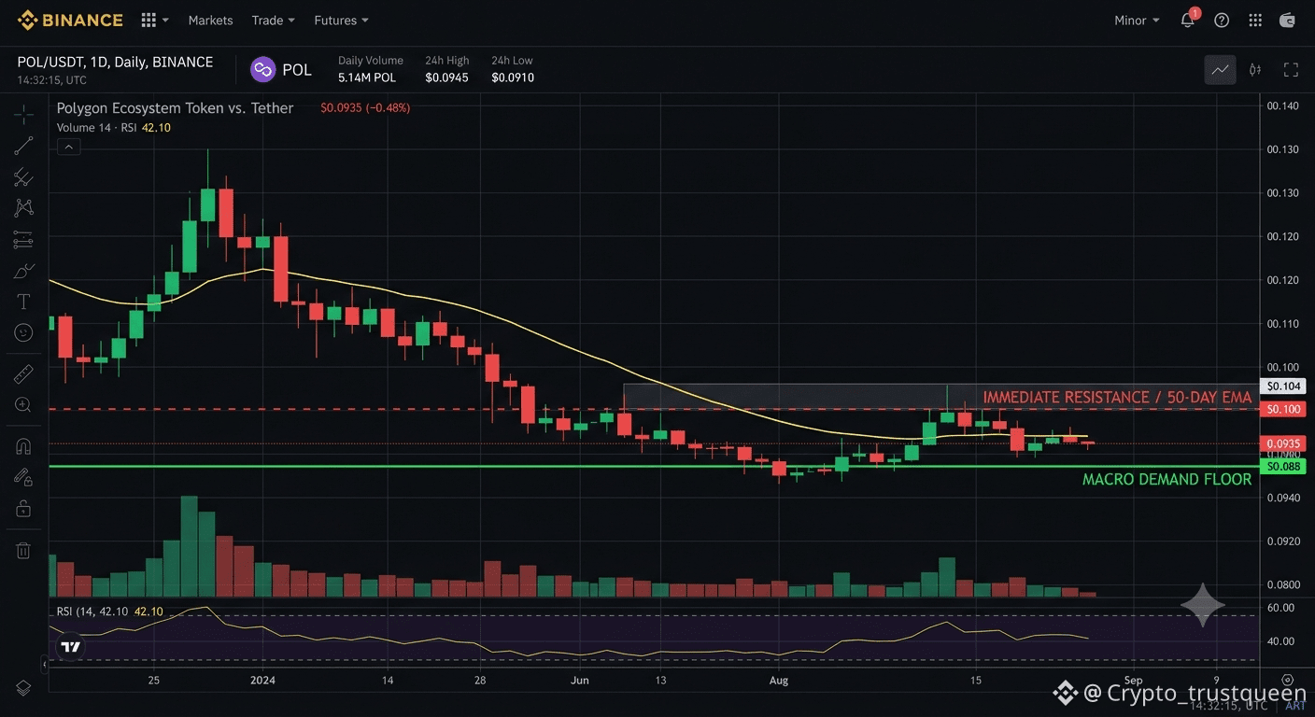Click the $0.0935 (−0.48%) price change text
1315x717 pixels.
click(365, 107)
